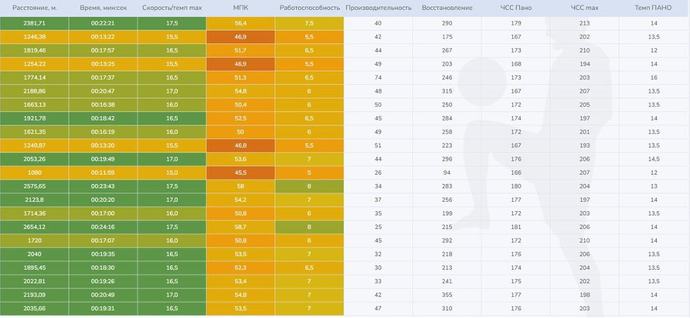Select the time cell 00:11:59
This screenshot has height=318, width=690.
[103, 173]
